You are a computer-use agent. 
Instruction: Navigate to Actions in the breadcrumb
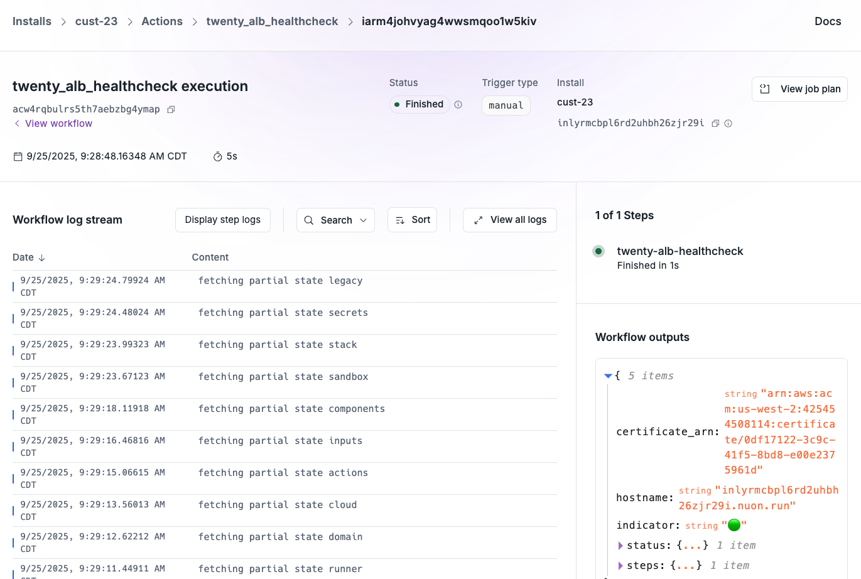[x=162, y=21]
